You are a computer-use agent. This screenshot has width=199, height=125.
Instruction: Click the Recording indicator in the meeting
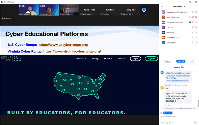[6, 18]
